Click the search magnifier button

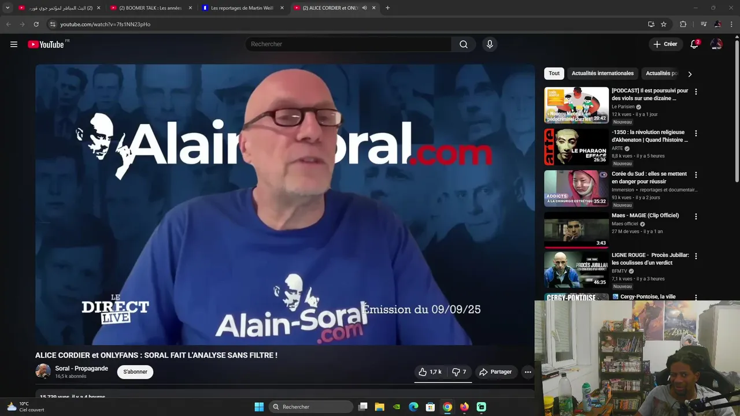pyautogui.click(x=464, y=44)
